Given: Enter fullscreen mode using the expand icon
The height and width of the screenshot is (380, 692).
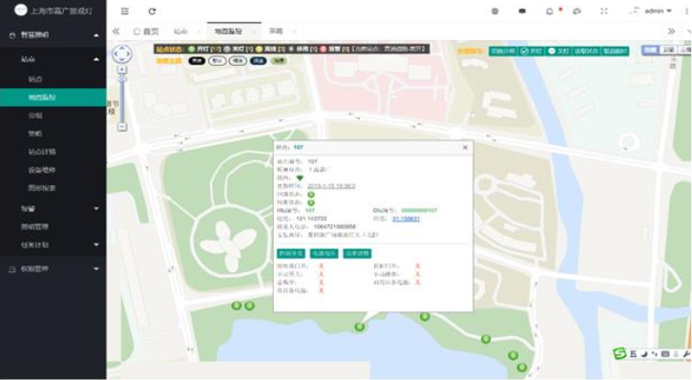Looking at the screenshot, I should point(604,11).
